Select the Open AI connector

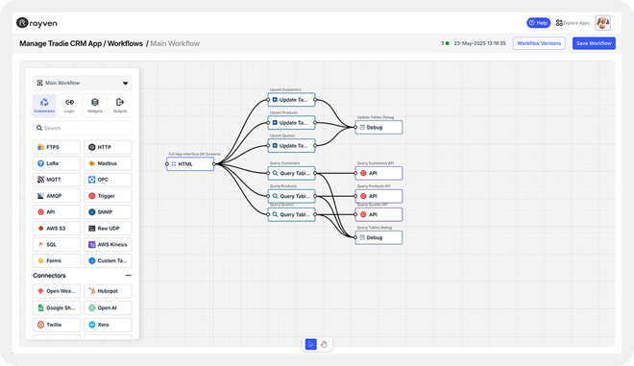pos(108,308)
